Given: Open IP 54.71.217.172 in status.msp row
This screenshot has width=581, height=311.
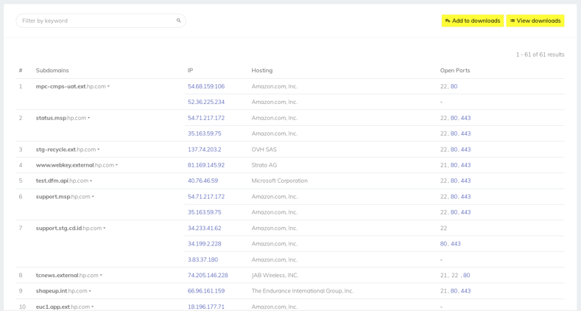Looking at the screenshot, I should coord(206,118).
